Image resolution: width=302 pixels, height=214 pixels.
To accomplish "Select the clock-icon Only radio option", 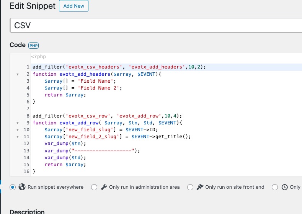I will pos(275,187).
